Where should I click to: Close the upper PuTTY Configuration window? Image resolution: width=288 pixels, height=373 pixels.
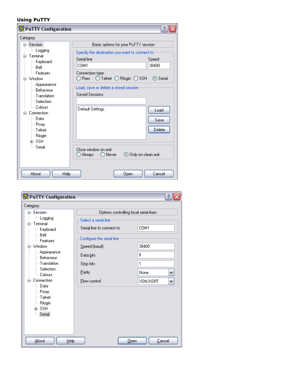(x=173, y=29)
